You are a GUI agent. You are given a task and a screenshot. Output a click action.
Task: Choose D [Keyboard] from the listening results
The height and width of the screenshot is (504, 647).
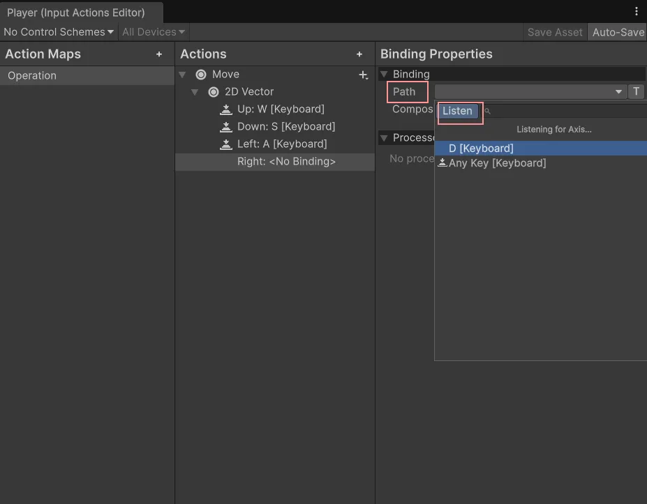[x=482, y=148]
